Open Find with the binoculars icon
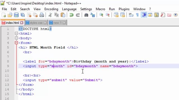 click(86, 15)
